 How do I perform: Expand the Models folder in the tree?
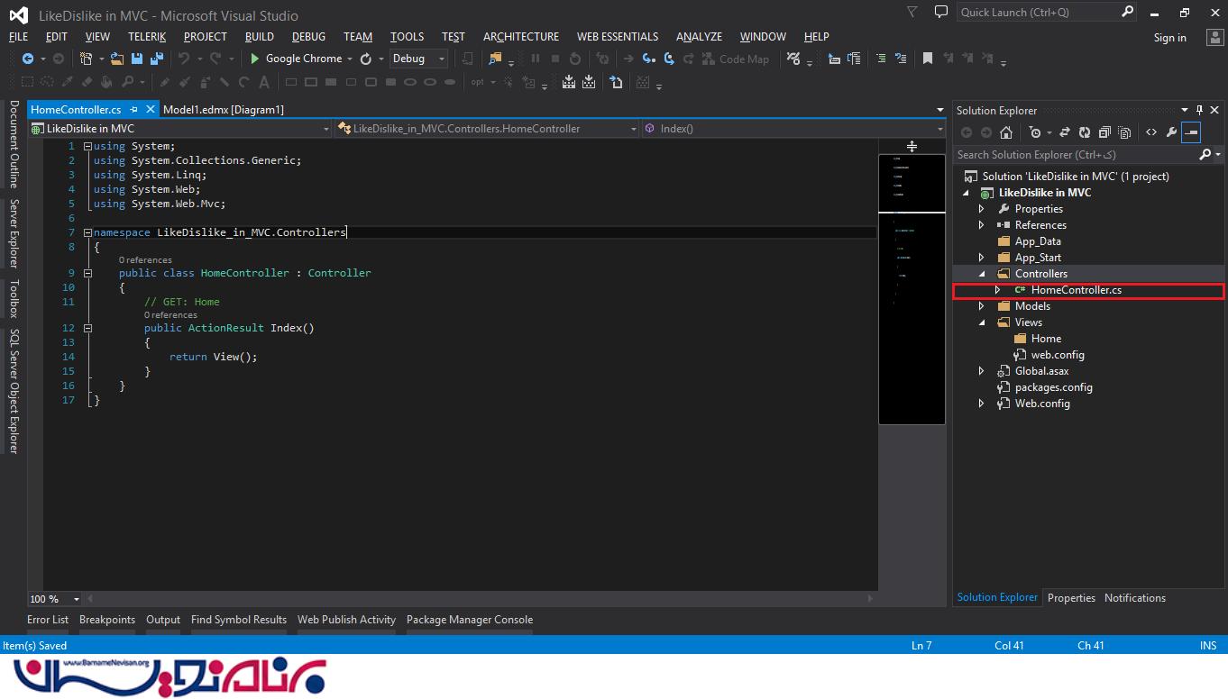(982, 306)
